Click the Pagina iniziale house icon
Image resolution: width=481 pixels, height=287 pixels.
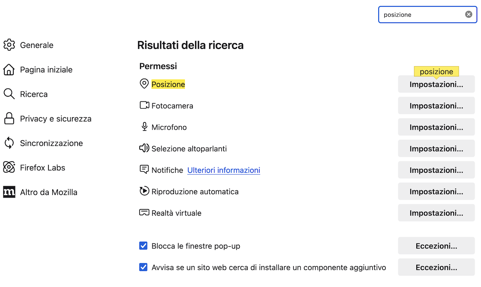[9, 70]
